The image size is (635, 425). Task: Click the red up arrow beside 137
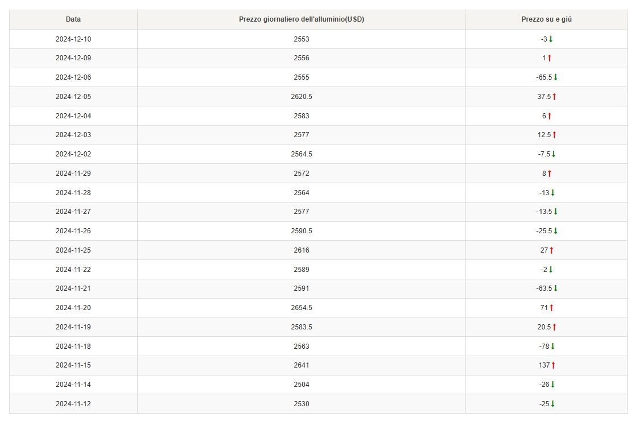coord(553,365)
